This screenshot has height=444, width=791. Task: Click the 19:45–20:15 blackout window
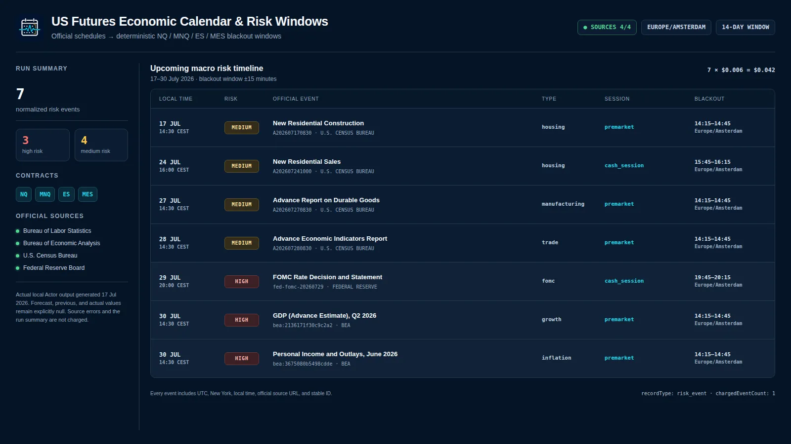(712, 277)
